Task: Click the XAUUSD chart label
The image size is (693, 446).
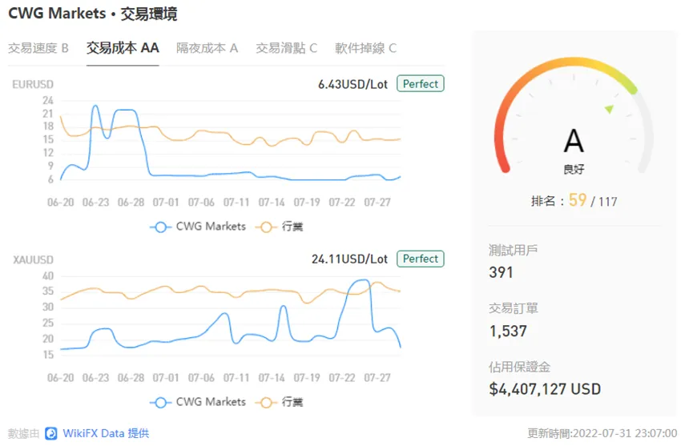Action: point(33,259)
